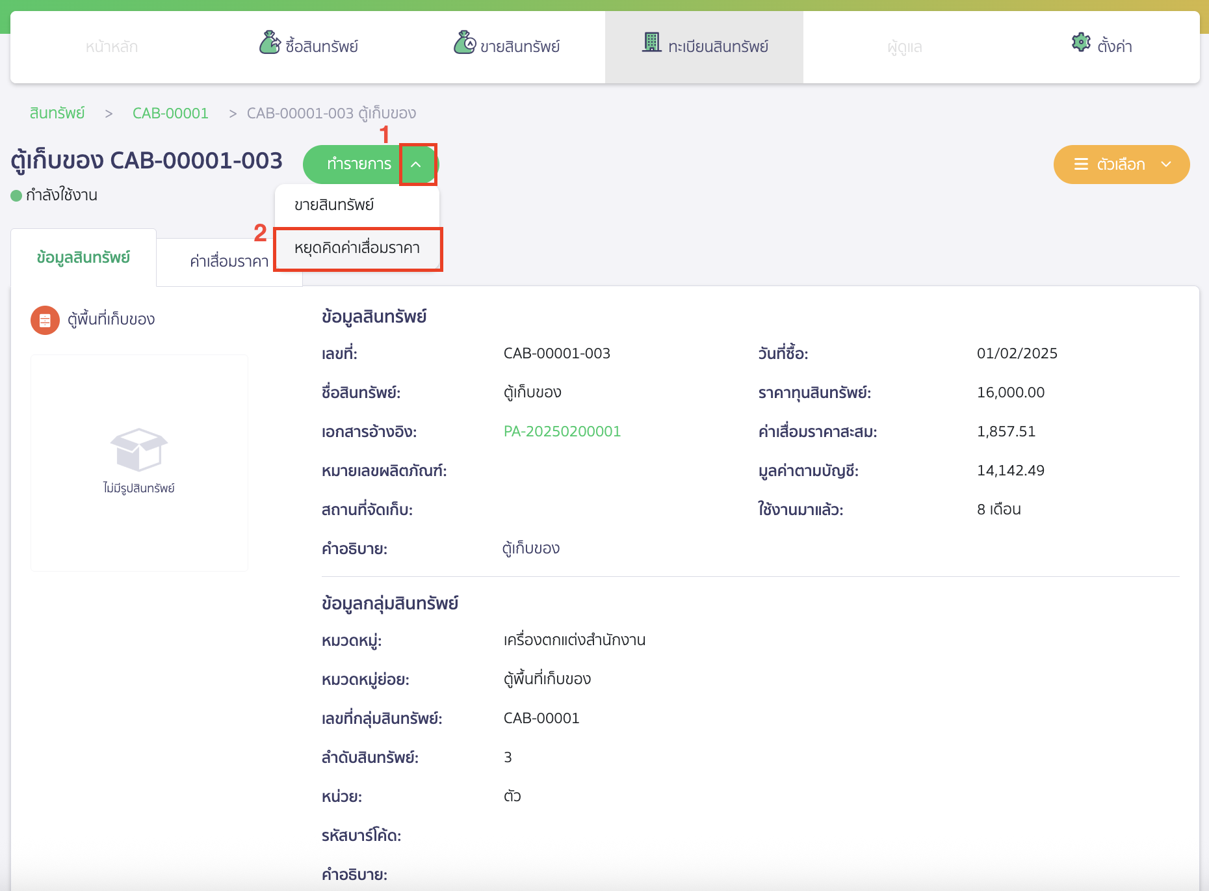
Task: Expand the ตัวเลือก dropdown arrow
Action: pos(1166,165)
